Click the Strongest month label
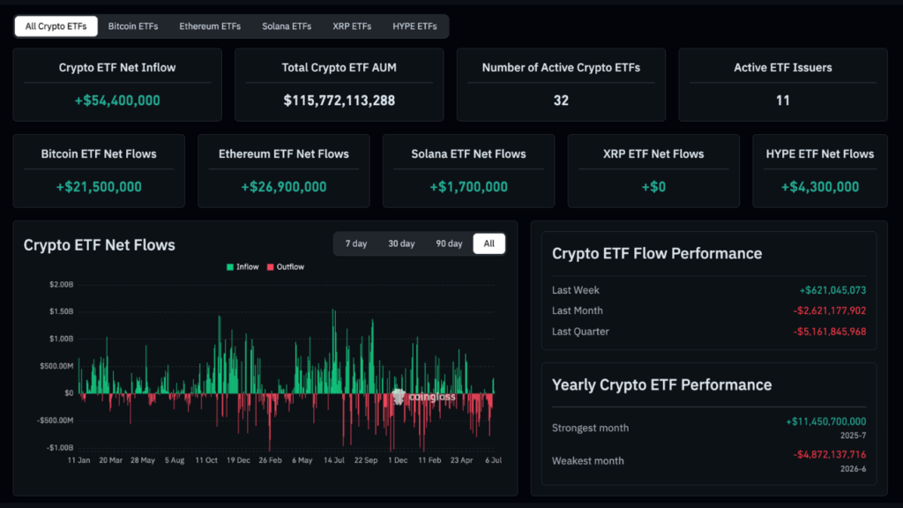 pos(590,428)
